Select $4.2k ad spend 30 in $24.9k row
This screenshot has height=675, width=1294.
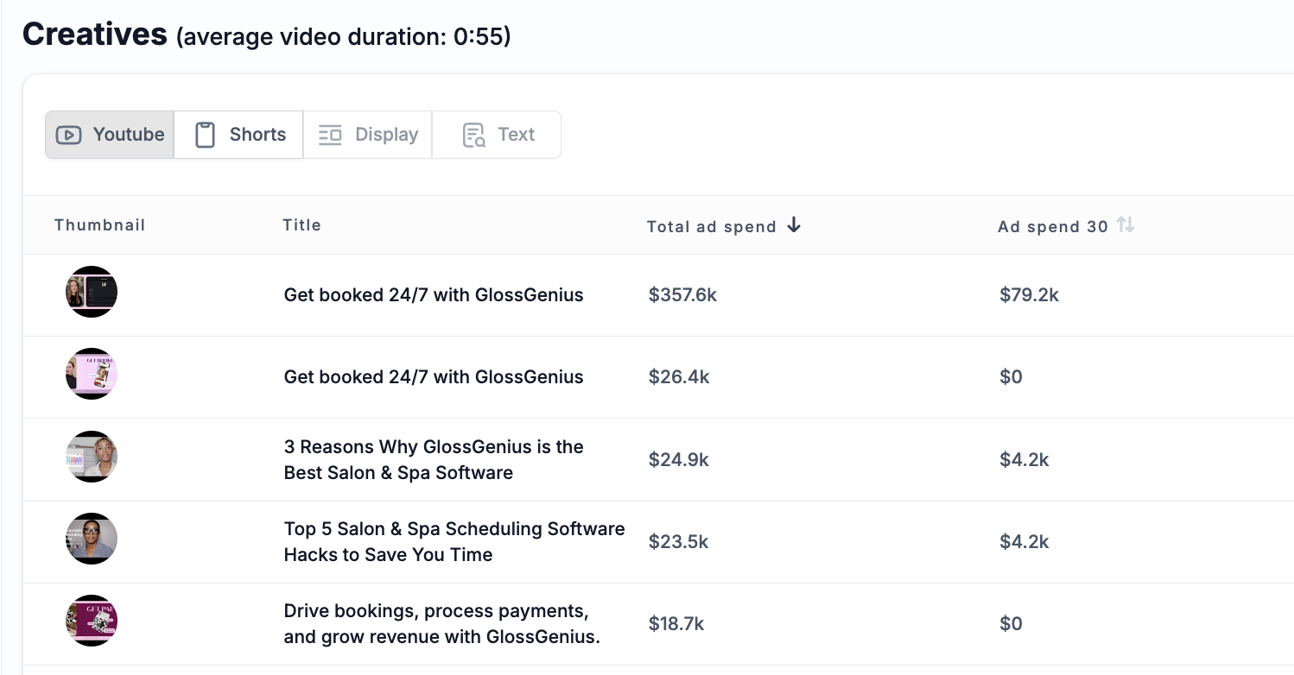click(1024, 460)
